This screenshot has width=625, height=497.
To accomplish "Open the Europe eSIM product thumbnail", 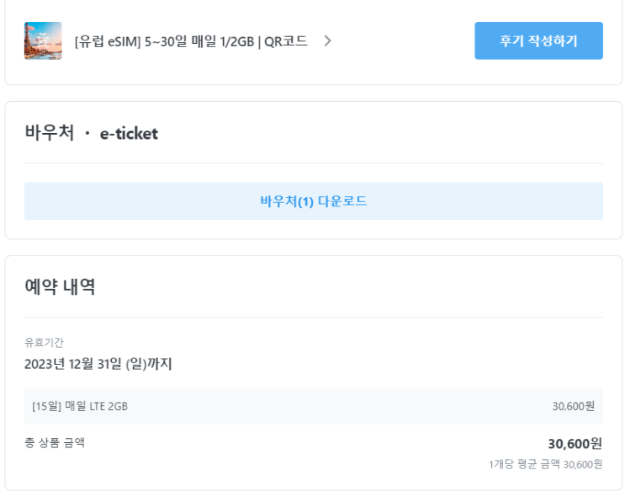I will point(43,40).
